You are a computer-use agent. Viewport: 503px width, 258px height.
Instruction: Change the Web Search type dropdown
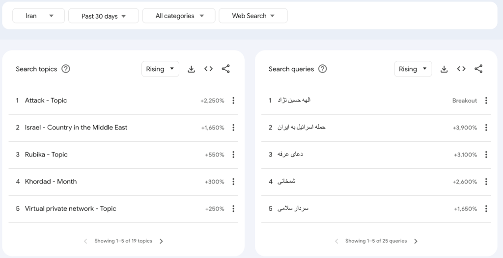click(x=253, y=16)
